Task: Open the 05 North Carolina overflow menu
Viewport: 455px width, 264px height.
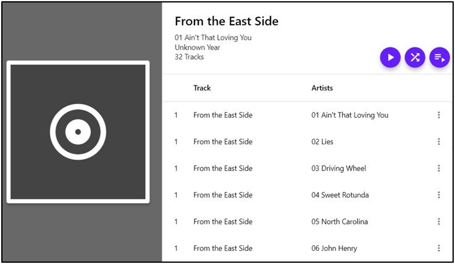Action: 438,222
